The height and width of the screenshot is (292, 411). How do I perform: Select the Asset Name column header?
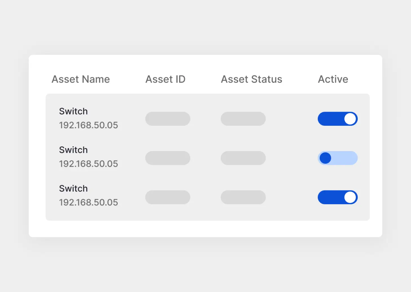[81, 79]
